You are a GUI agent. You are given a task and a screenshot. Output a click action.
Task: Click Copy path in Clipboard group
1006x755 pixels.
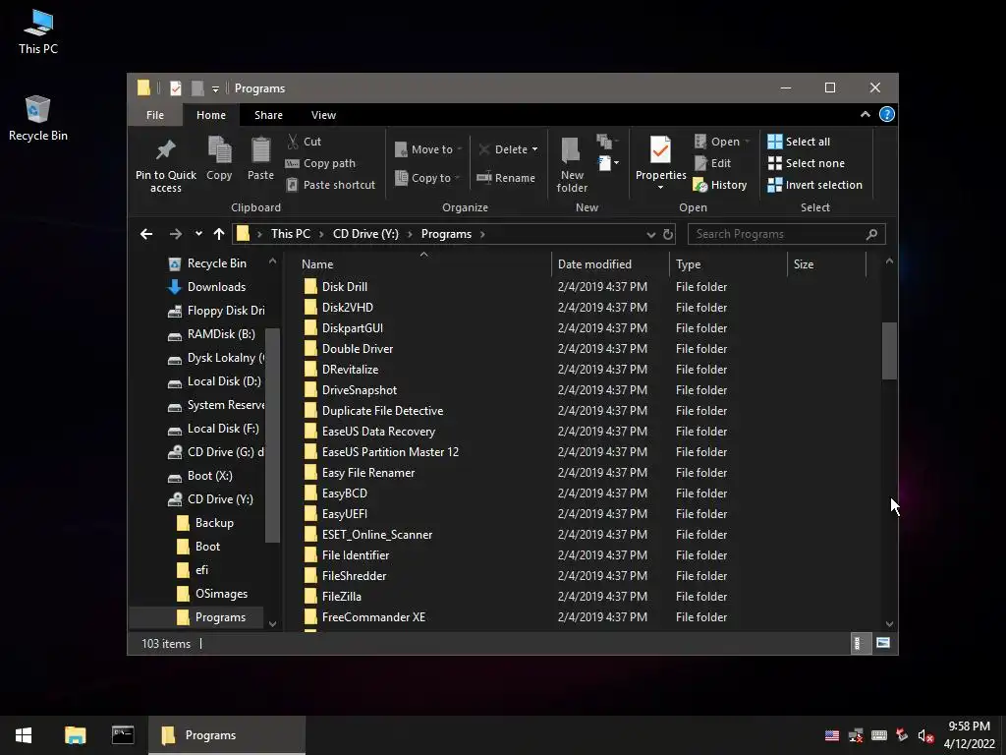(320, 163)
